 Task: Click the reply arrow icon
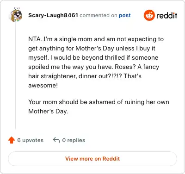(x=56, y=140)
